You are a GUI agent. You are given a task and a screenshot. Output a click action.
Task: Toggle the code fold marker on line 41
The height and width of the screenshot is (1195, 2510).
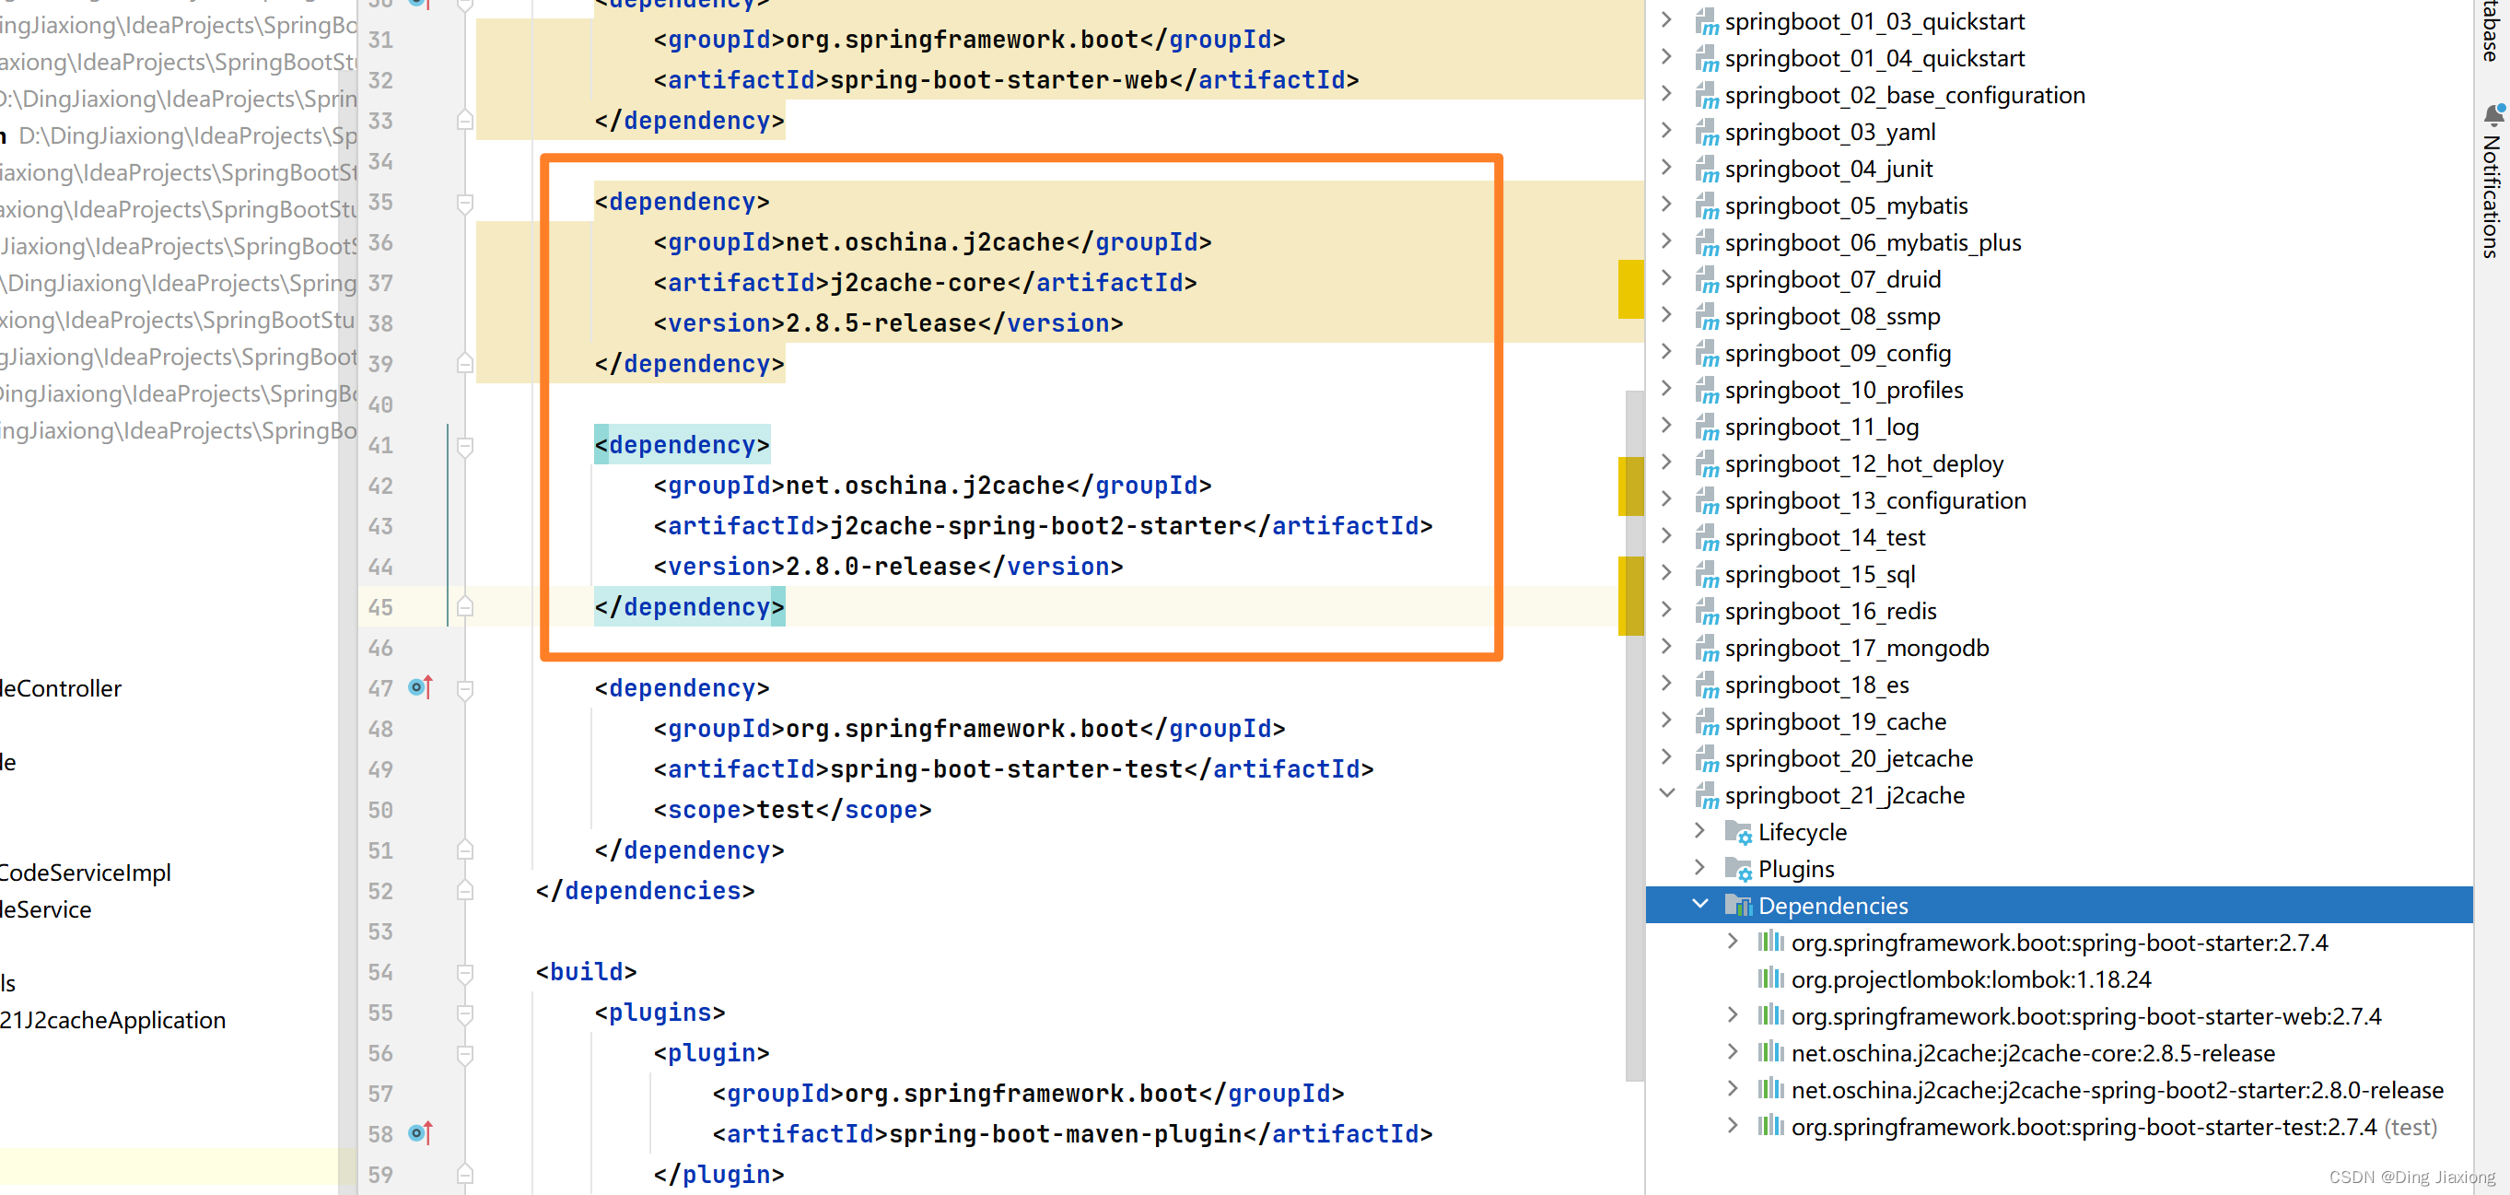pyautogui.click(x=465, y=445)
